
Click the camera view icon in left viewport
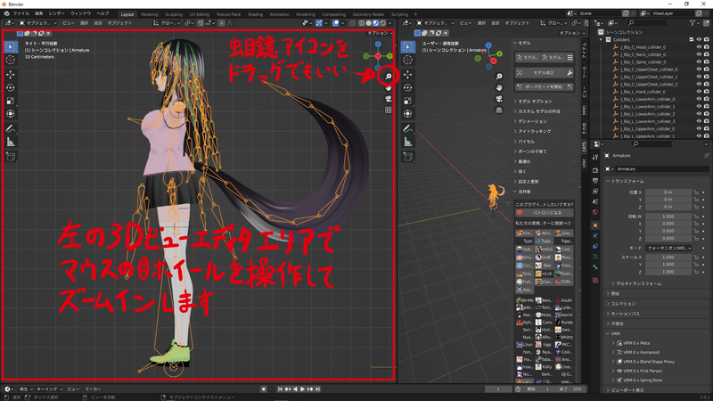[389, 99]
